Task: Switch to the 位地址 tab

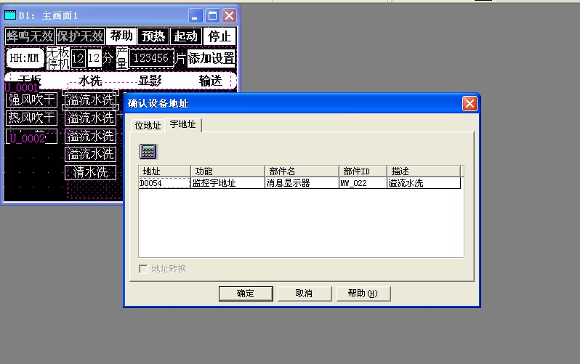Action: coord(148,126)
